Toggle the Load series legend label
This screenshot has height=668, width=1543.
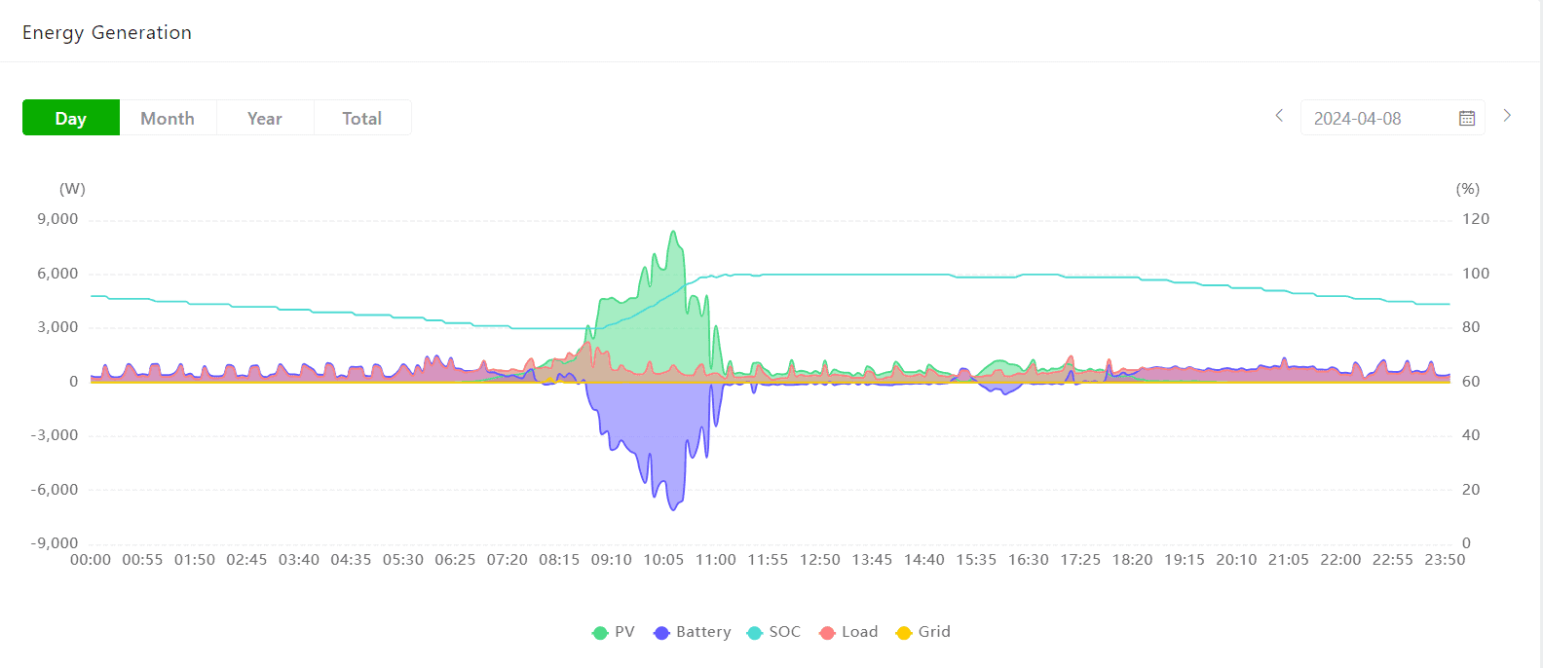click(x=859, y=632)
